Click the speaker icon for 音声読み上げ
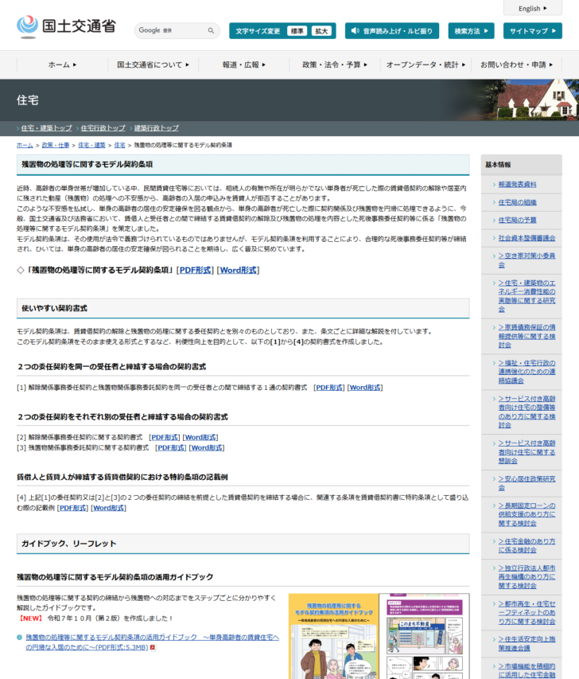Viewport: 579px width, 679px height. point(355,31)
